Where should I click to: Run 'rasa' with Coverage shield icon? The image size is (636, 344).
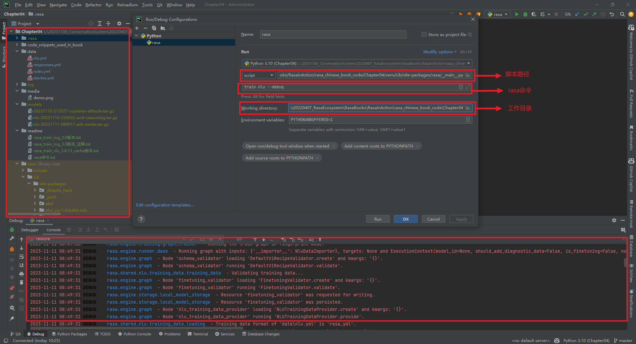(x=534, y=14)
